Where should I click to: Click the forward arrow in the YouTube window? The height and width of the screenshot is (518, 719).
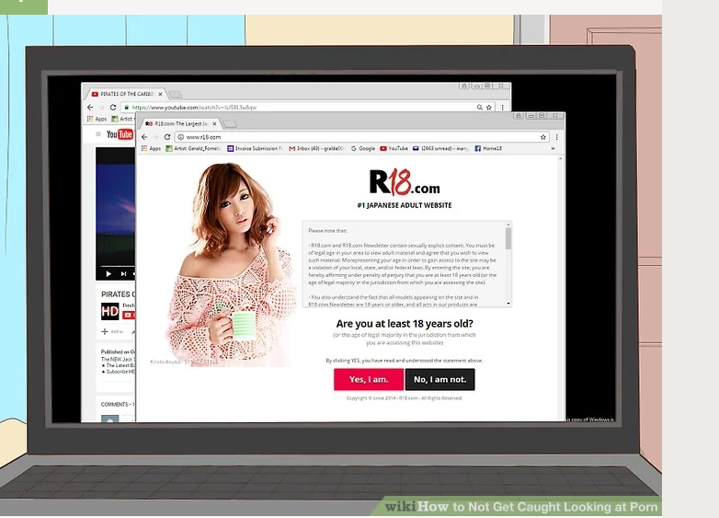(x=101, y=108)
